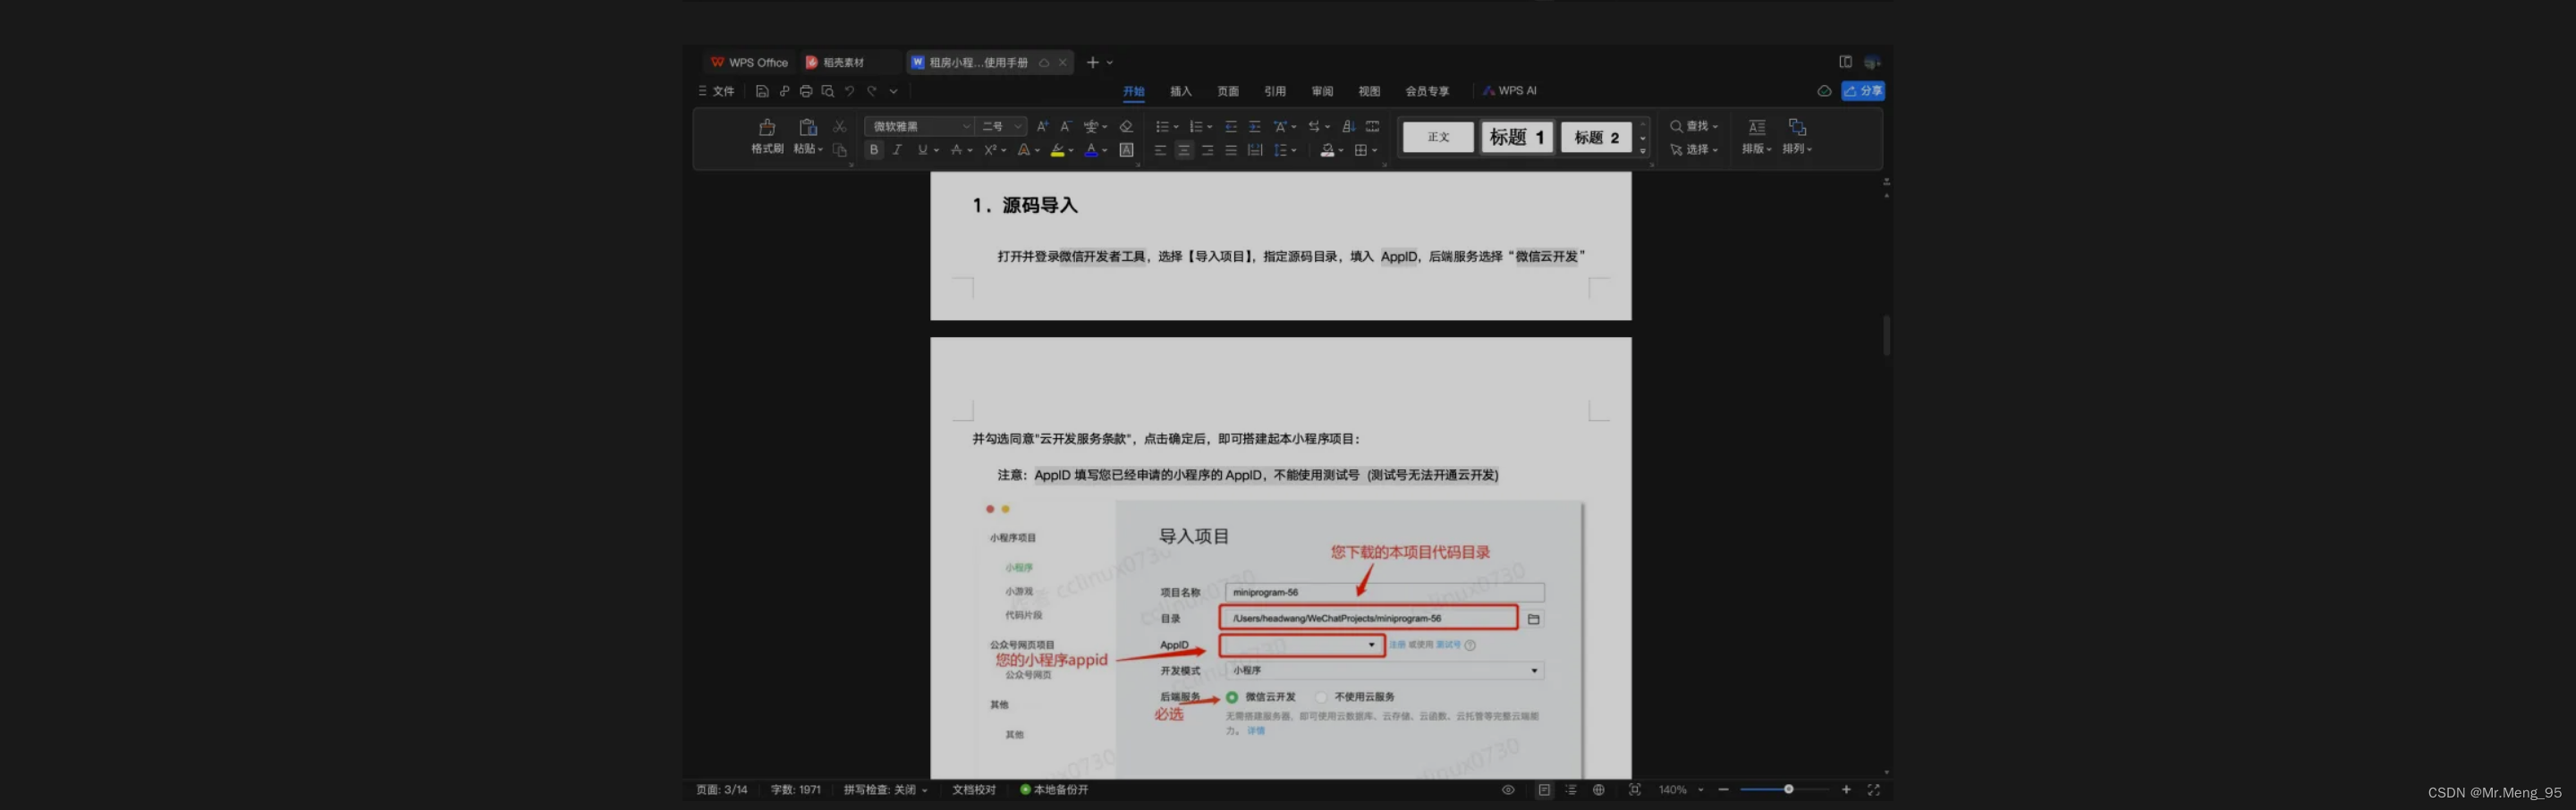Viewport: 2576px width, 810px height.
Task: Toggle eye protection mode in status bar
Action: point(1508,790)
